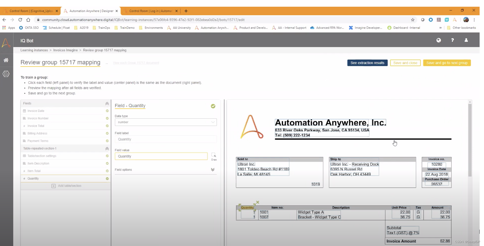Open Invoices Imagine breadcrumb link

pos(65,50)
